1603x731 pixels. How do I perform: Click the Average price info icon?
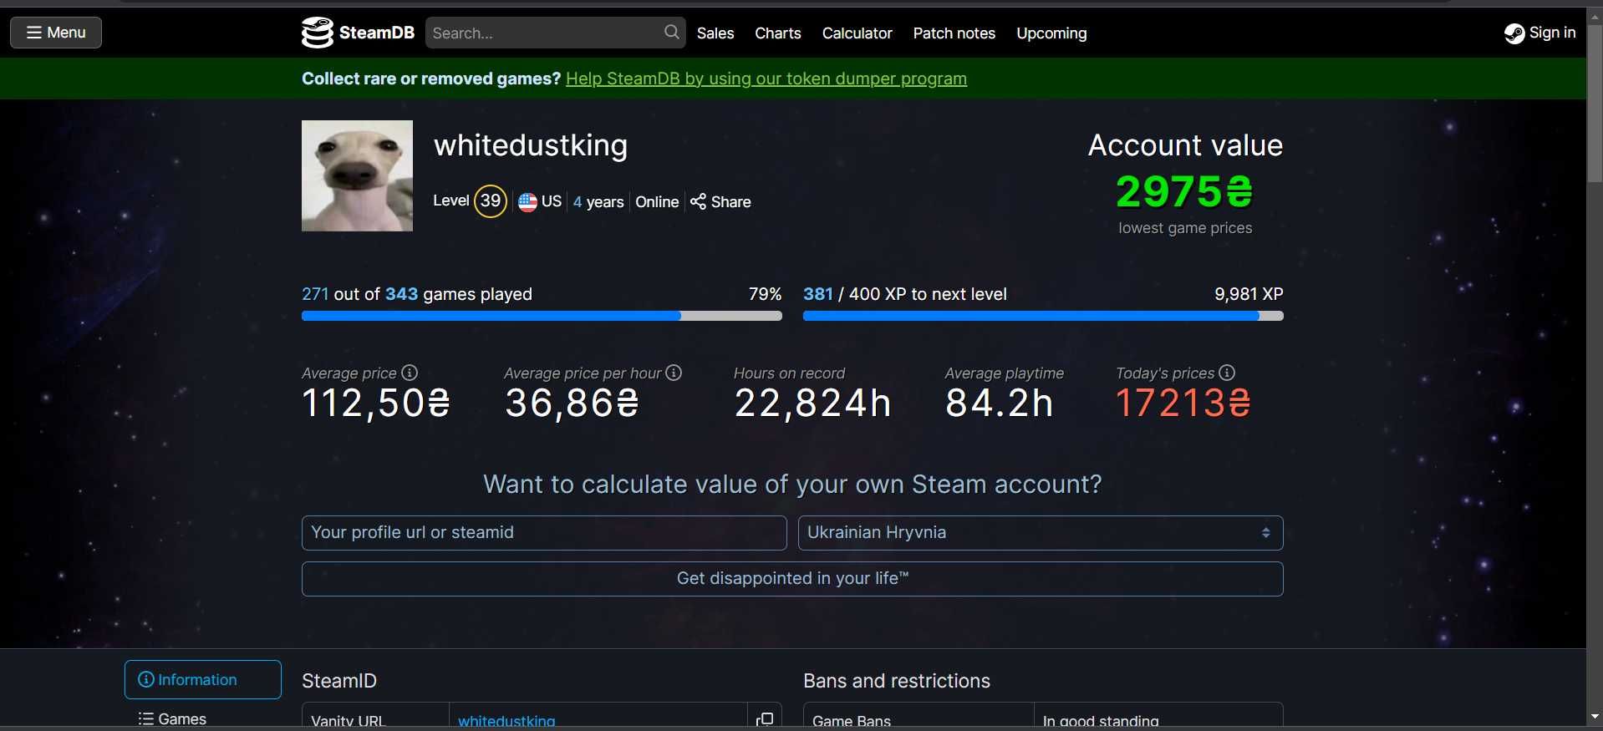pyautogui.click(x=410, y=373)
